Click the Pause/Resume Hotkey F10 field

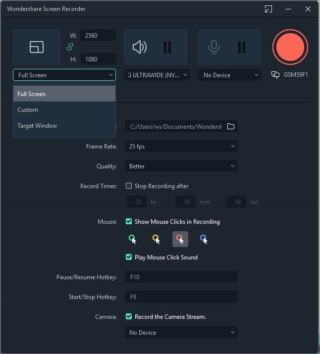(181, 277)
